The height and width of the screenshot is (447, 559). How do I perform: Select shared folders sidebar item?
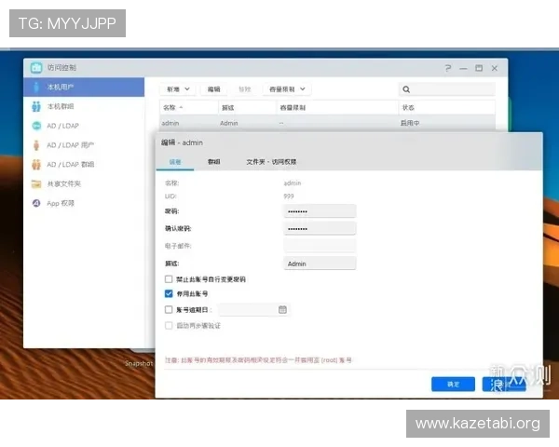coord(84,184)
